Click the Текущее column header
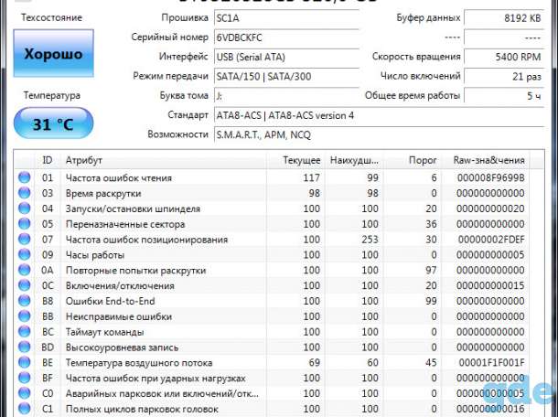This screenshot has width=558, height=417. [x=295, y=160]
